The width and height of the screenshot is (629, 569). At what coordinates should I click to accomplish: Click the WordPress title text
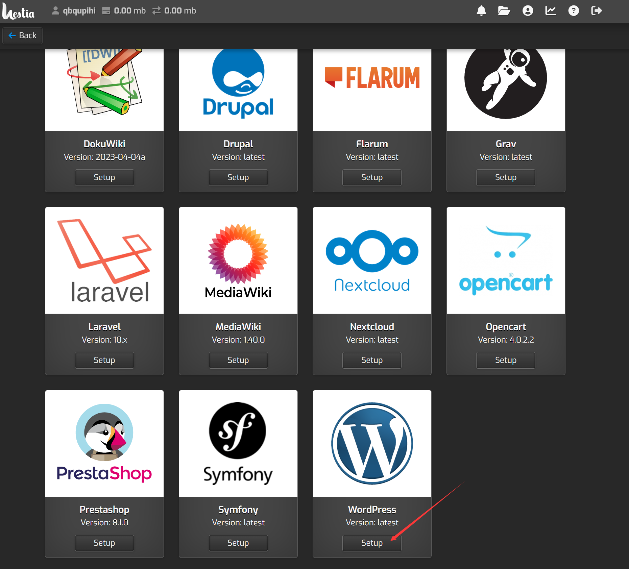pyautogui.click(x=372, y=510)
